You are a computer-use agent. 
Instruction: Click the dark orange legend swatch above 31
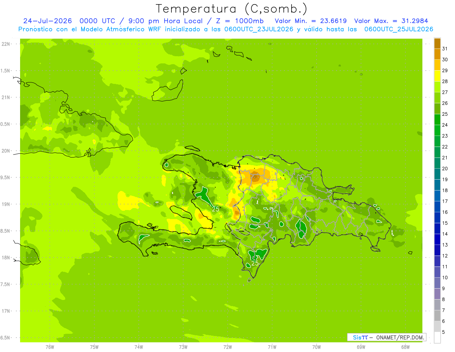pyautogui.click(x=437, y=43)
